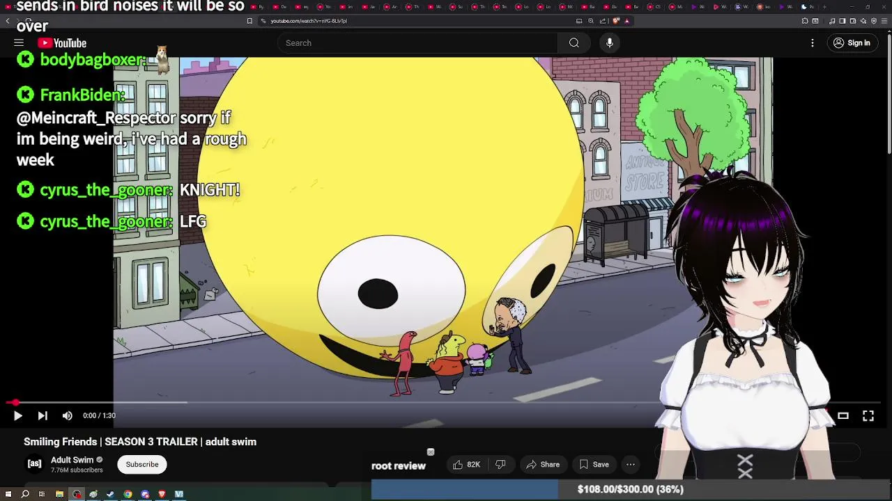Play the Smiling Friends trailer

click(17, 415)
